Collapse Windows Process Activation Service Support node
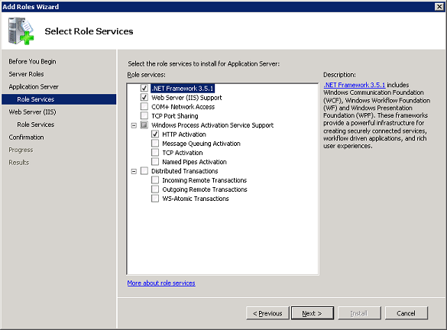 coord(134,125)
